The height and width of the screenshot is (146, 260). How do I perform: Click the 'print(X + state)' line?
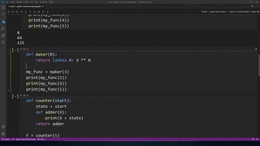point(64,118)
